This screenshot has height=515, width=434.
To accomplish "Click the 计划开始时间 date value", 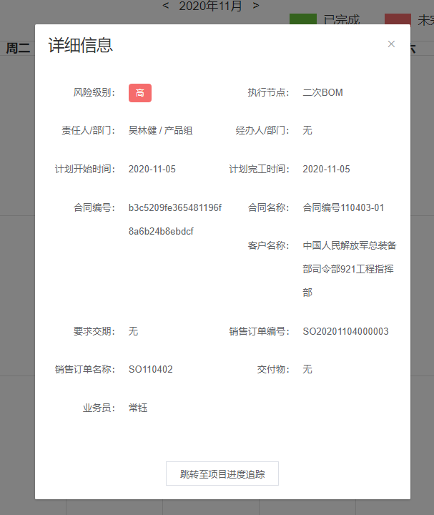I will 152,170.
